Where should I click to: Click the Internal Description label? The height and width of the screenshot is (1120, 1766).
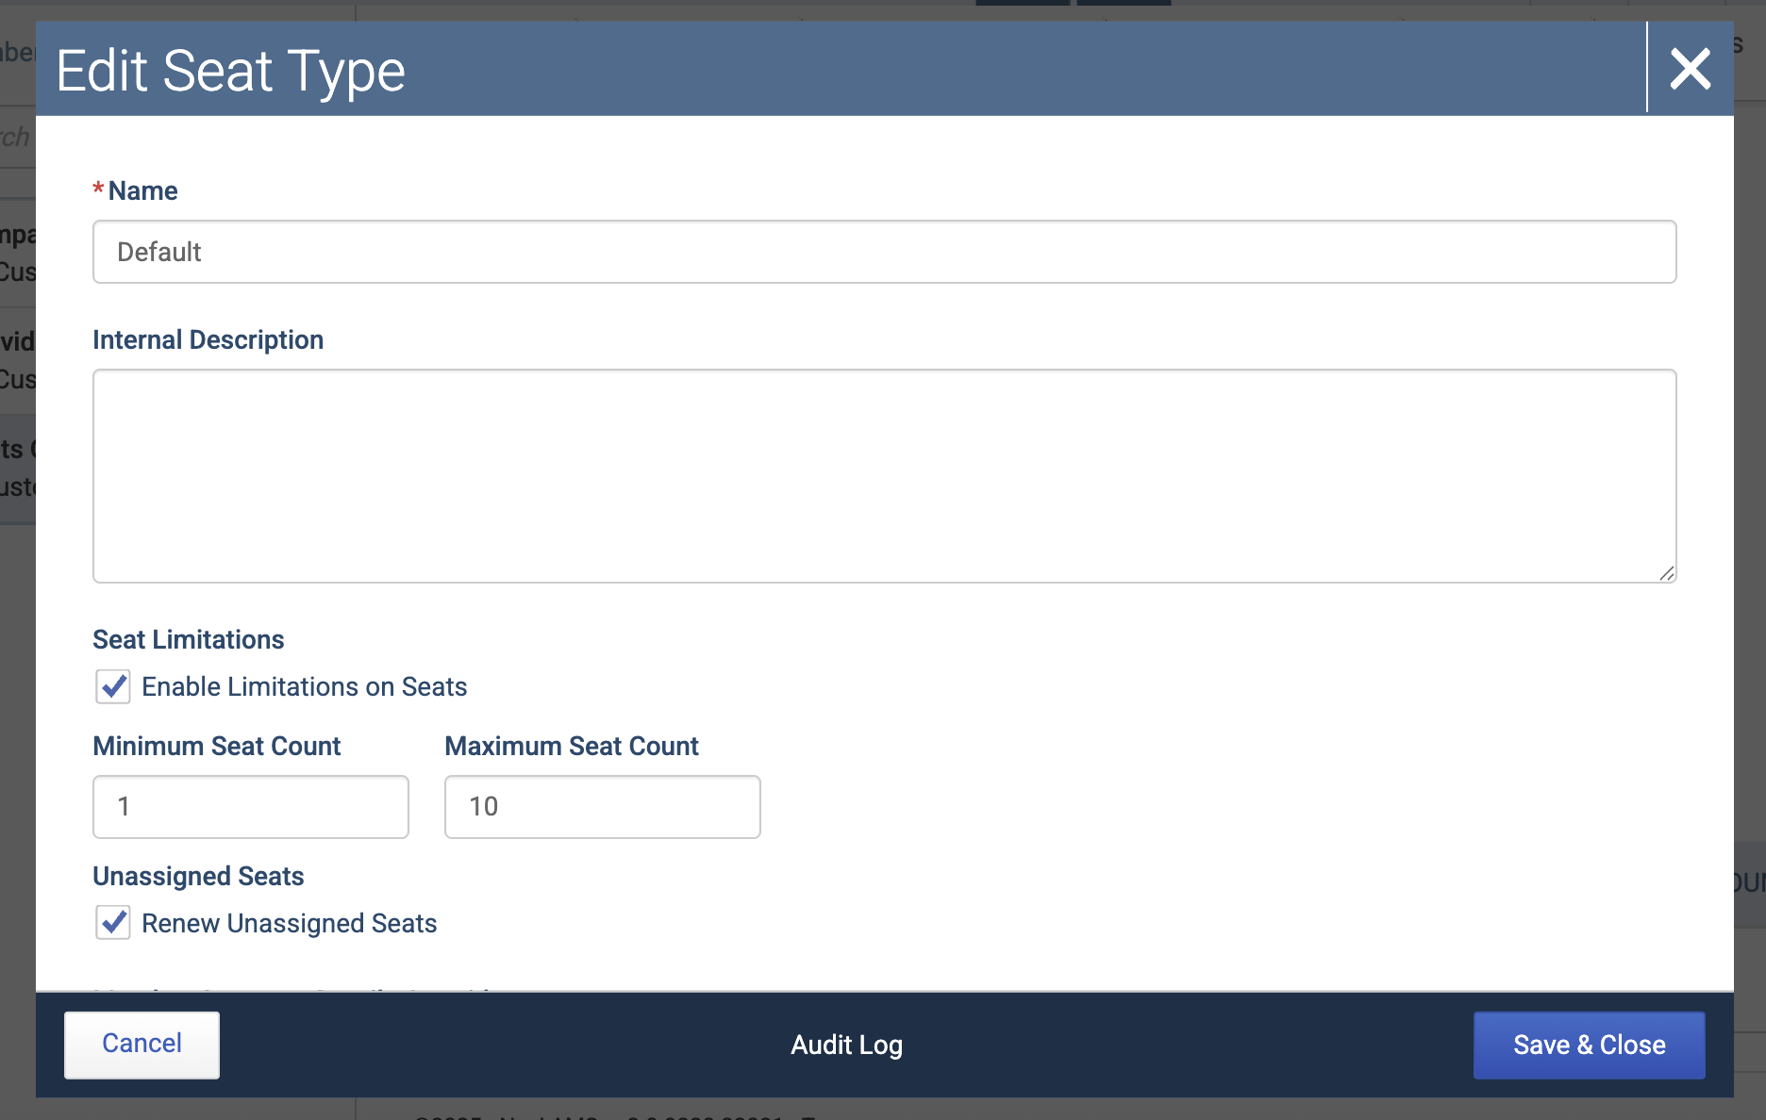(x=208, y=339)
